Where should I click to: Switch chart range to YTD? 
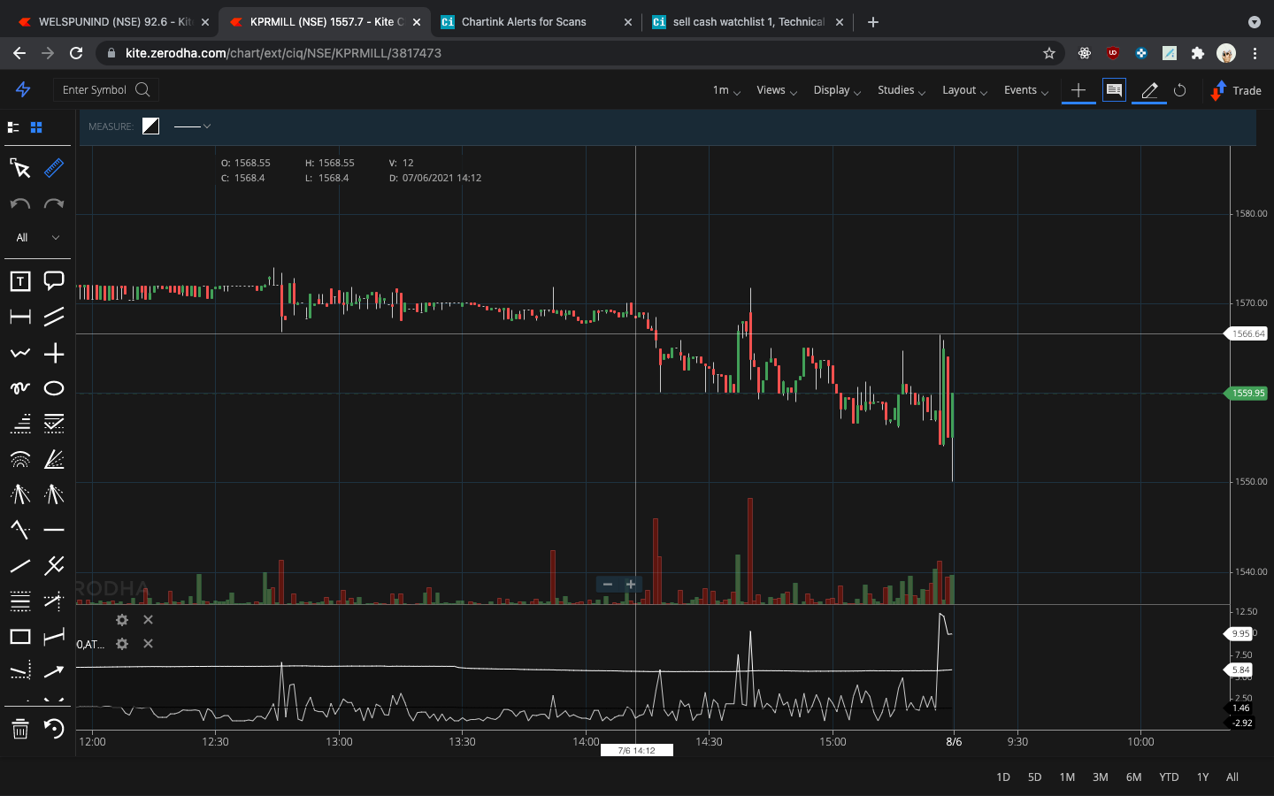[x=1168, y=777]
